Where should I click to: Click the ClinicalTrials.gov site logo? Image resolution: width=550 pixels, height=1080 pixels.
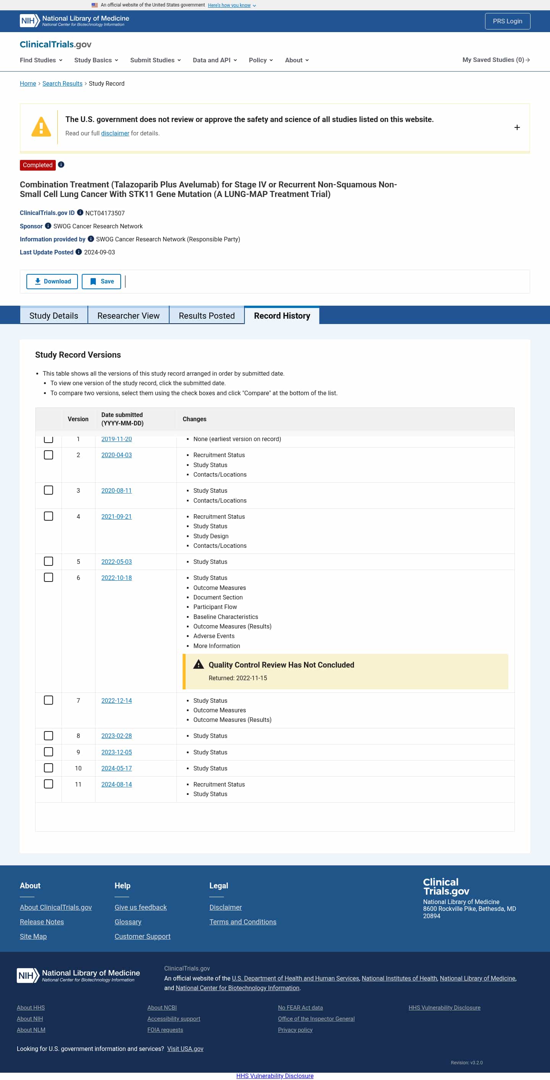point(55,44)
